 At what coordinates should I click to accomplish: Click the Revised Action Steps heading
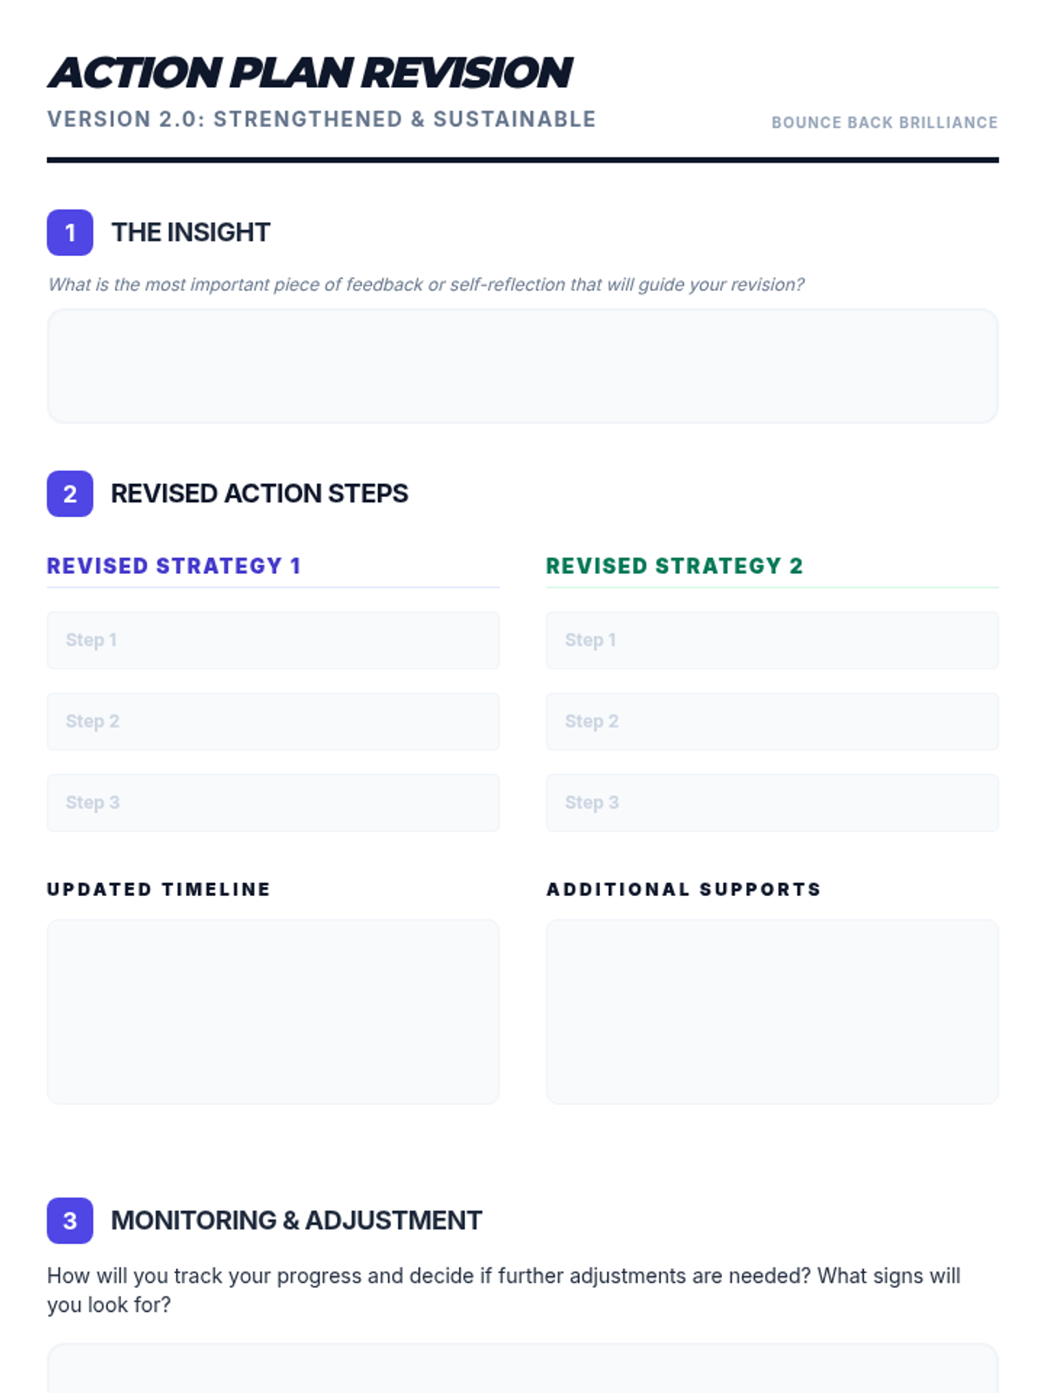coord(260,494)
